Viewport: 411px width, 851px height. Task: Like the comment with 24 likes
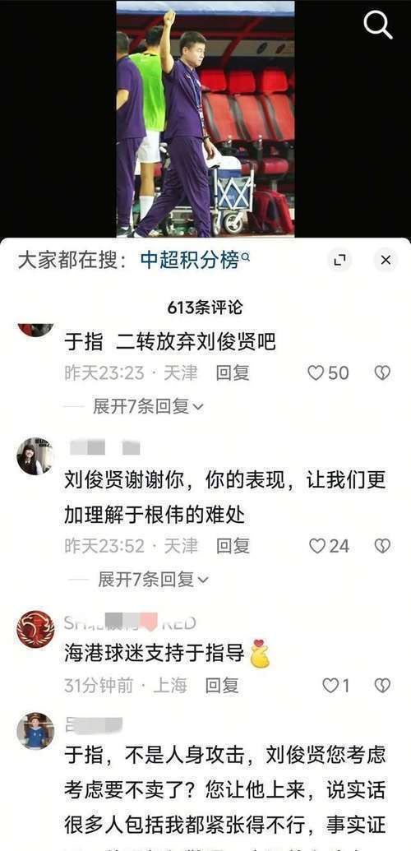tap(329, 546)
